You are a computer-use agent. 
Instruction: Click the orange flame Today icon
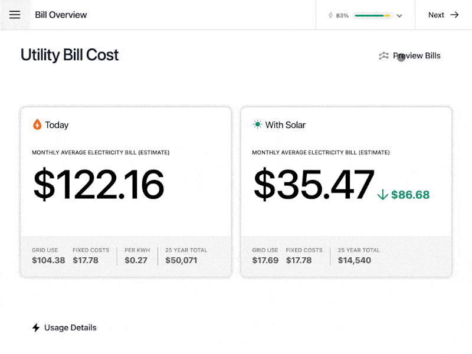click(37, 124)
